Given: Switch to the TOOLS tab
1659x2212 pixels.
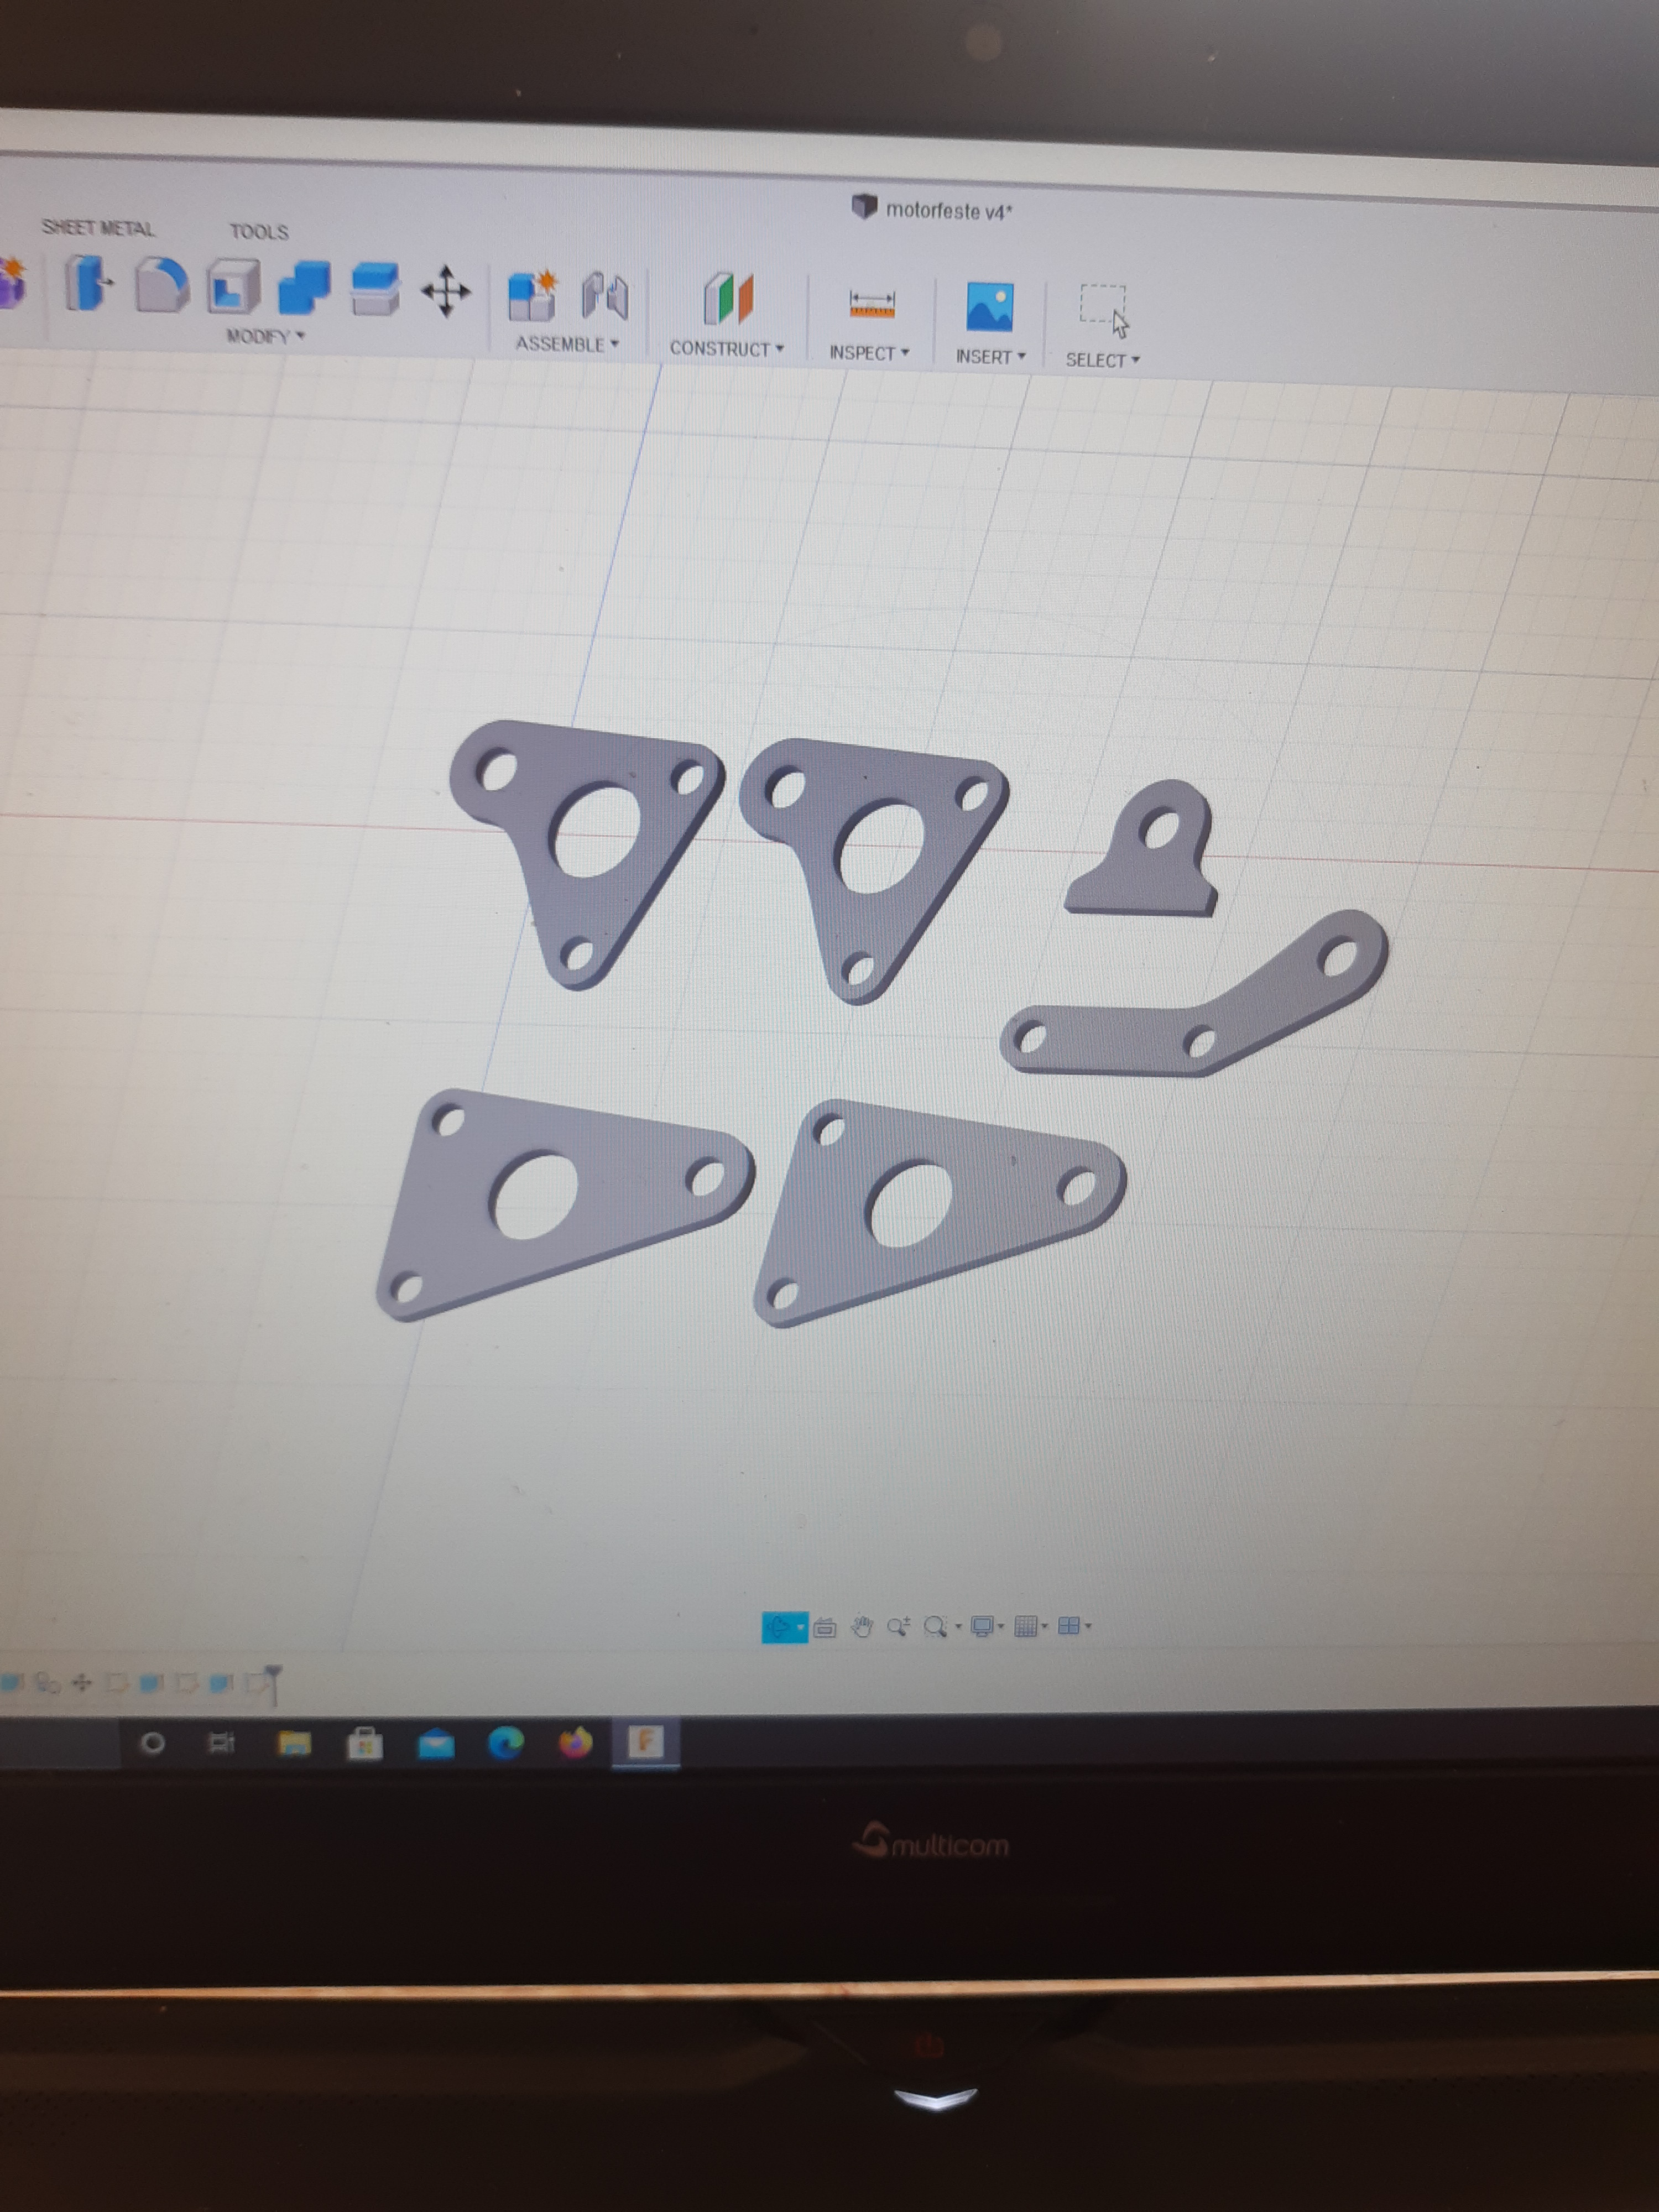Looking at the screenshot, I should coord(259,232).
